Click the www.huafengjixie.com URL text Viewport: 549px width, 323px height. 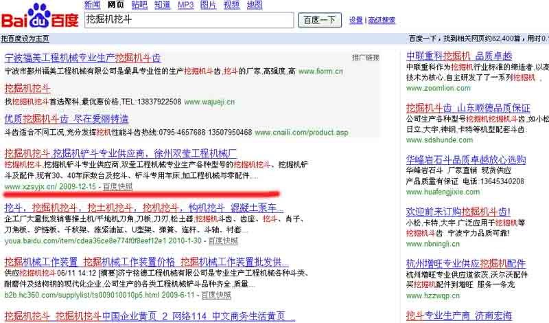point(443,192)
